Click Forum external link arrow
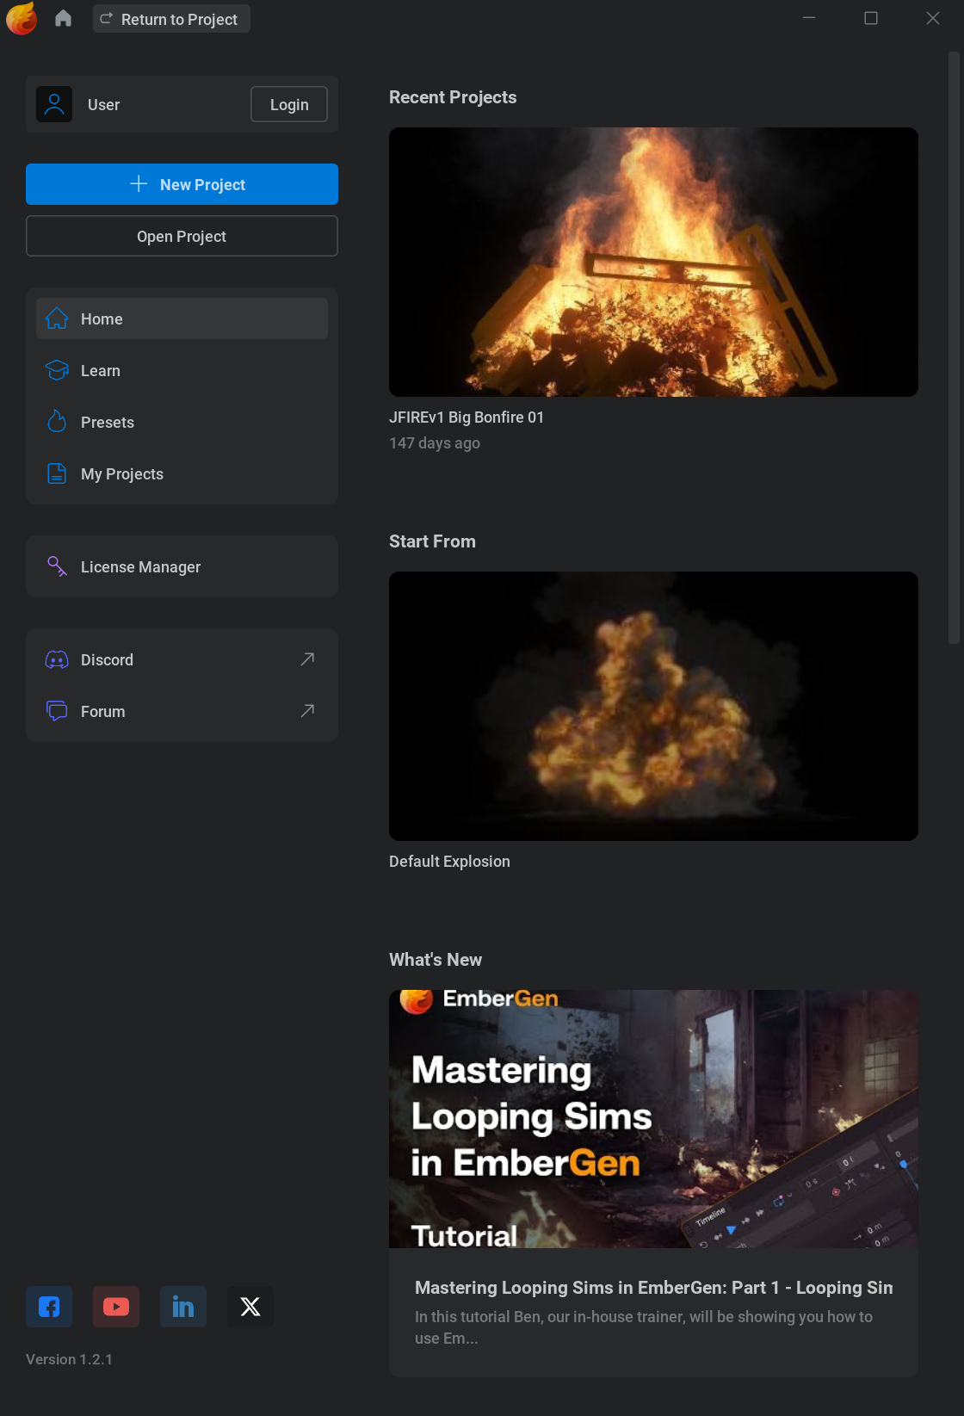Image resolution: width=964 pixels, height=1416 pixels. [307, 711]
